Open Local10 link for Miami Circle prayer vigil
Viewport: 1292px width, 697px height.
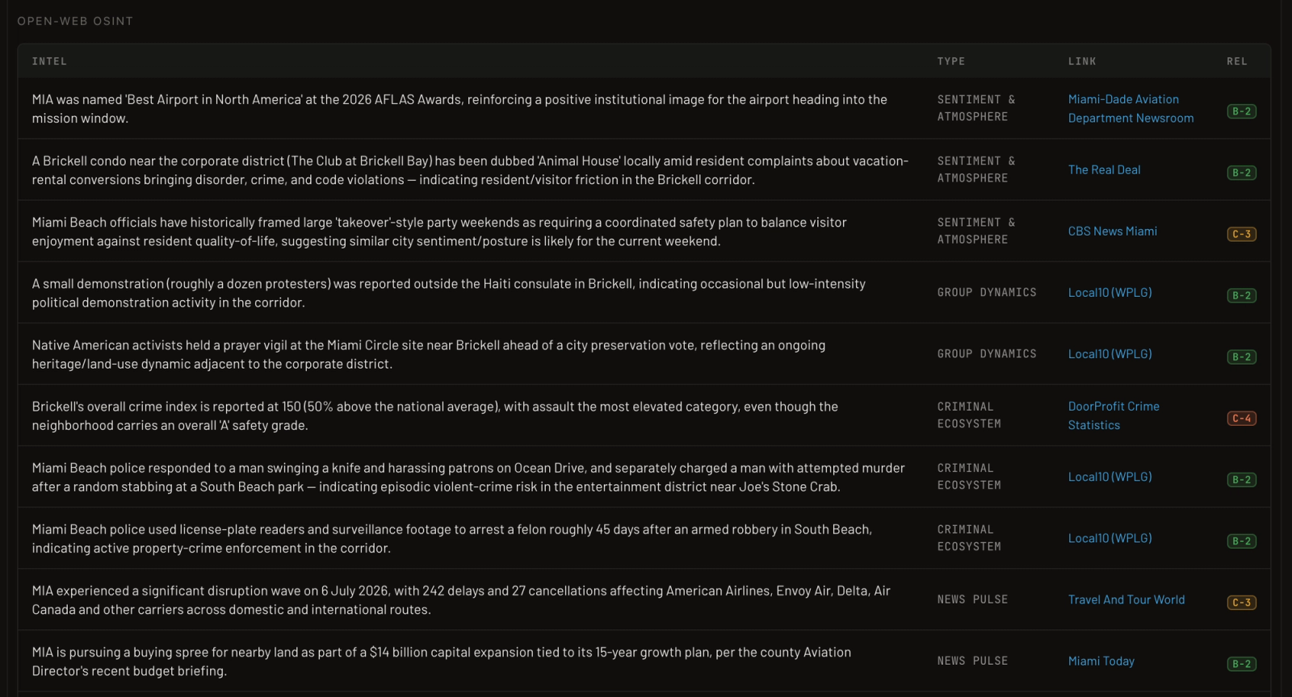(1110, 353)
